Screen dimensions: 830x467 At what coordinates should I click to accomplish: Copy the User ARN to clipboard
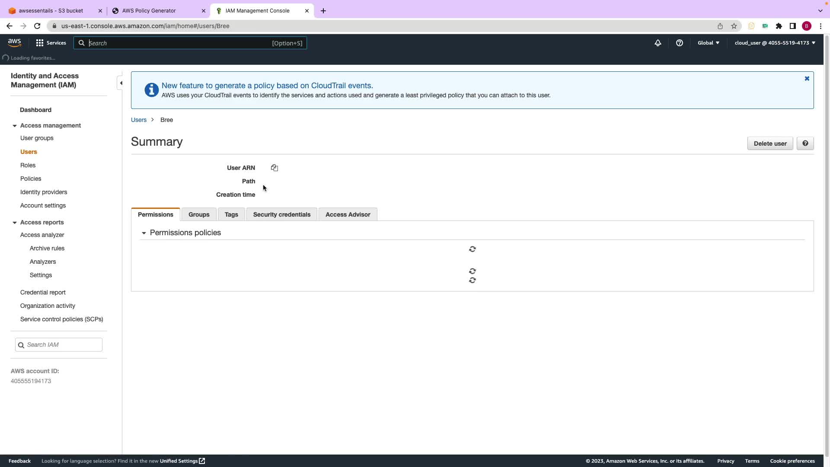pos(275,168)
